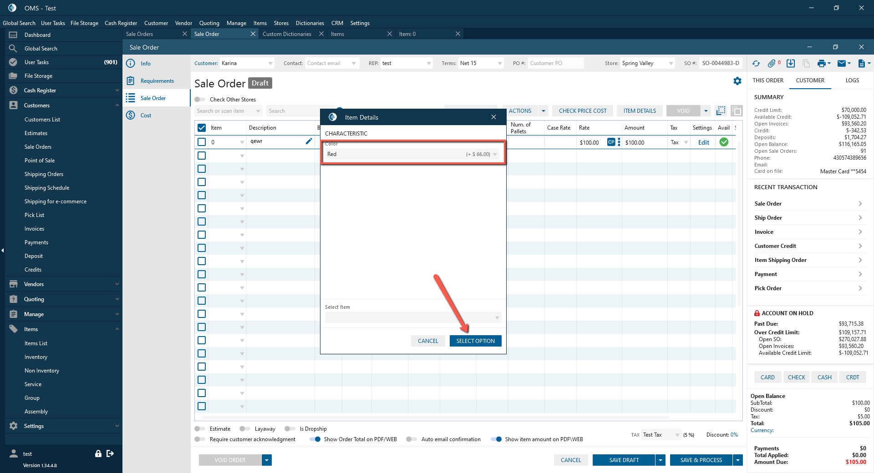Open the SAVE & PROCESS dropdown arrow
The image size is (874, 473).
tap(738, 460)
